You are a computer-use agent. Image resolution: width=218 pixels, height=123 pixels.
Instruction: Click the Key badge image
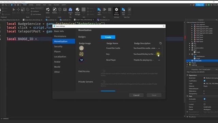tap(81, 54)
